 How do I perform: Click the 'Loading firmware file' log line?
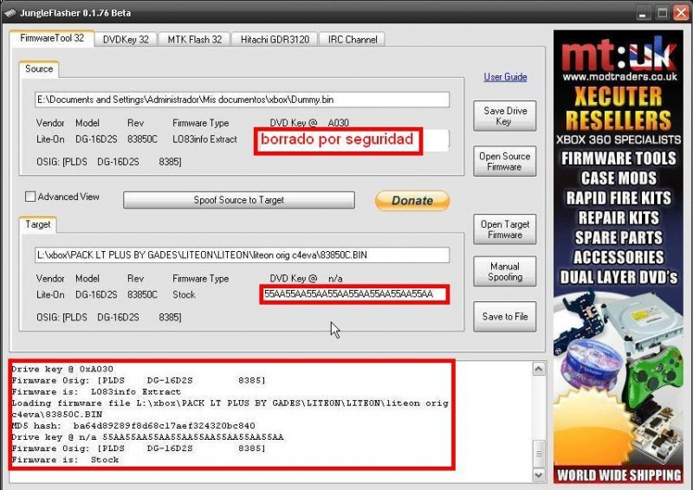click(x=230, y=409)
